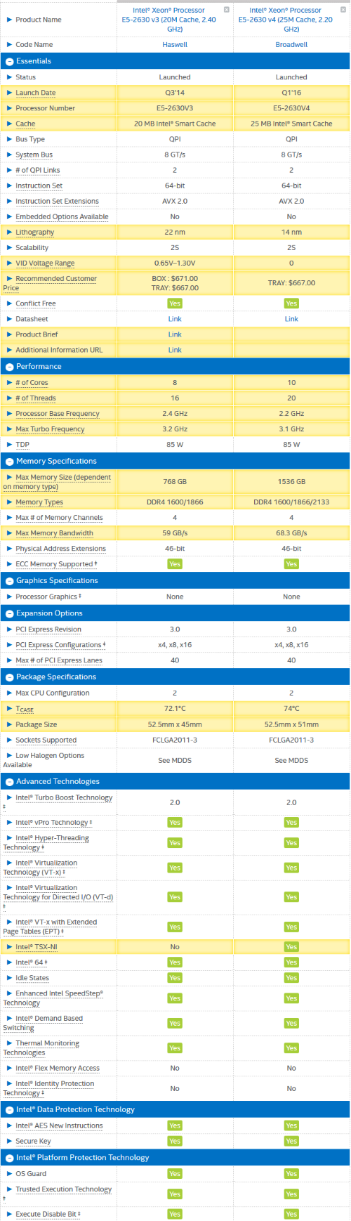Click the VID Voltage Range label
351x1221 pixels.
click(x=45, y=263)
